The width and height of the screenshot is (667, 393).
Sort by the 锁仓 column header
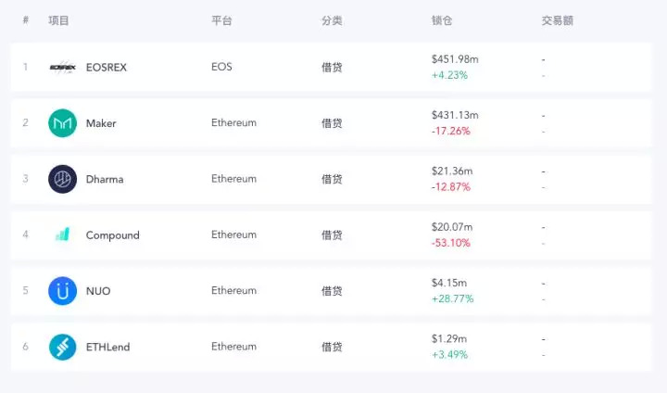click(442, 20)
